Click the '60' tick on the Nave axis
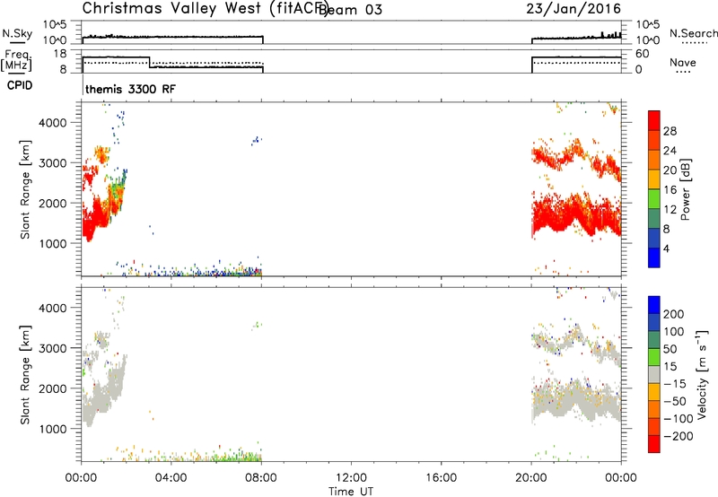 click(642, 54)
